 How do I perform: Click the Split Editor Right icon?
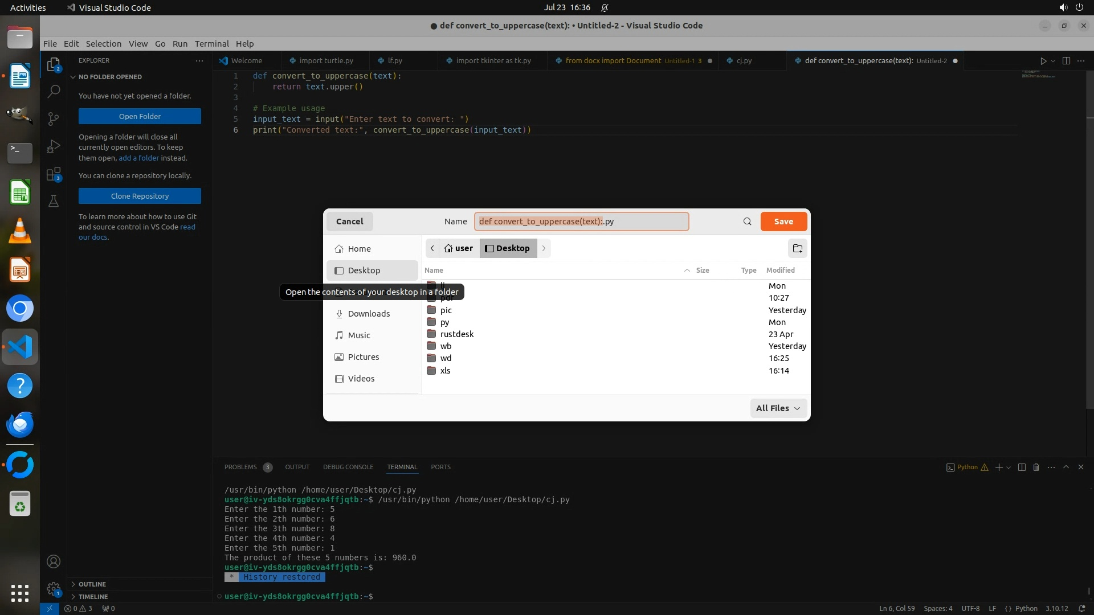1066,61
